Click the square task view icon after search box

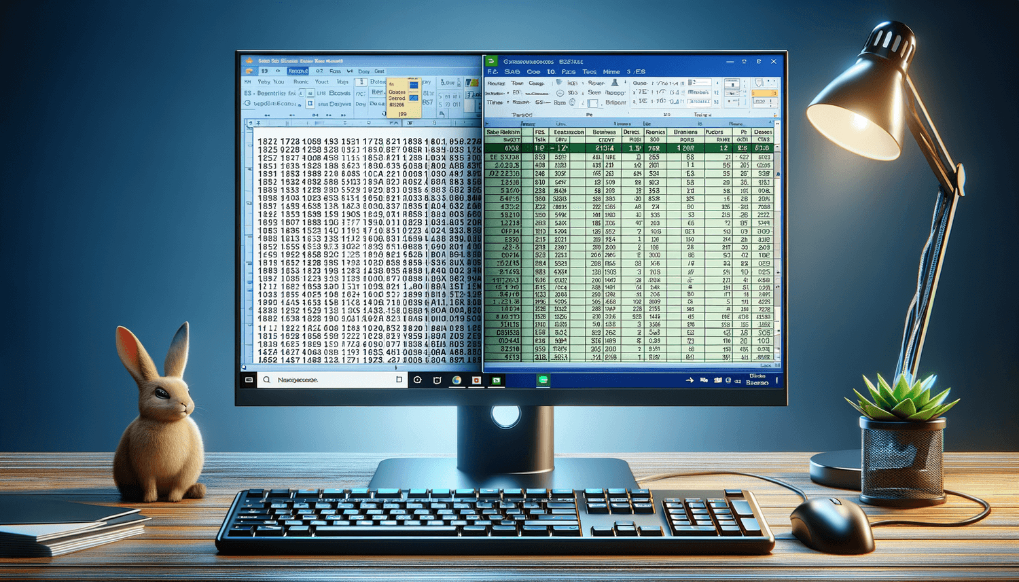coord(399,380)
